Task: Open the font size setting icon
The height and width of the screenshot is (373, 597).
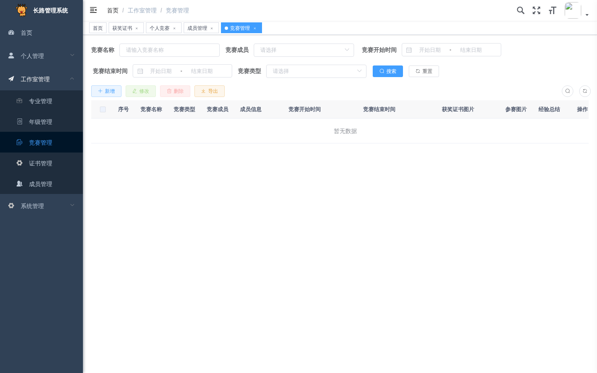Action: [552, 10]
